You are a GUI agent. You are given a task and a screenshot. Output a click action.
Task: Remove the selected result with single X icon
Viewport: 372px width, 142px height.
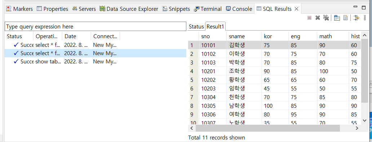point(318,18)
